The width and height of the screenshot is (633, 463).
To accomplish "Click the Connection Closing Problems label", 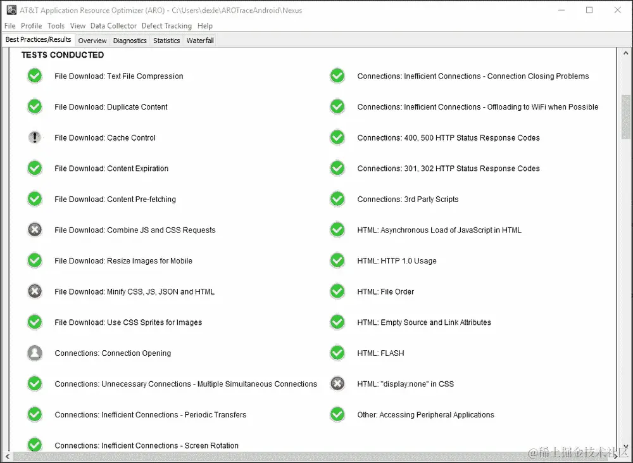I will coord(473,76).
